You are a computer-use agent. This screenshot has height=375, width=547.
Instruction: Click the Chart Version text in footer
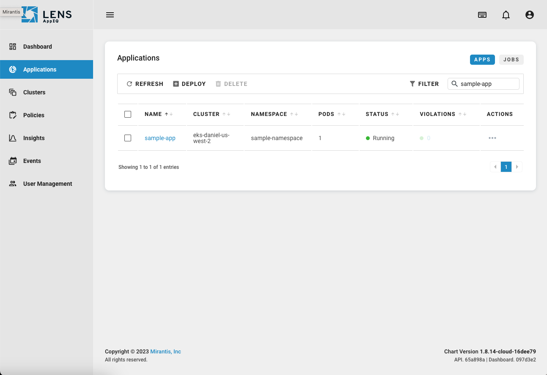pos(490,351)
